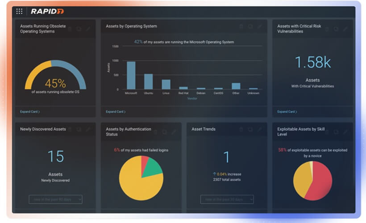This screenshot has height=223, width=366.
Task: Delete the Asset Trends card
Action: pos(241,129)
